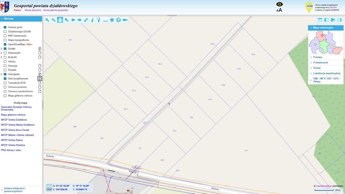Uncheck the Działki layer checkbox
345x194 pixels.
(5, 49)
